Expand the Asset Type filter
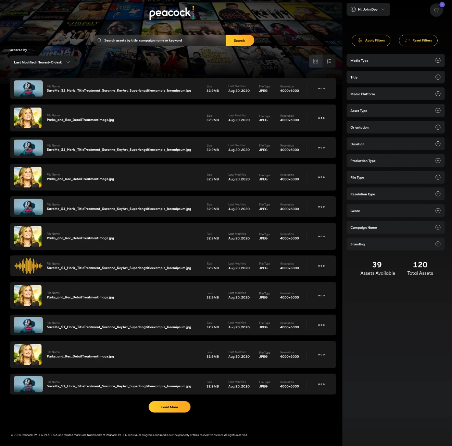This screenshot has width=452, height=446. pos(395,110)
